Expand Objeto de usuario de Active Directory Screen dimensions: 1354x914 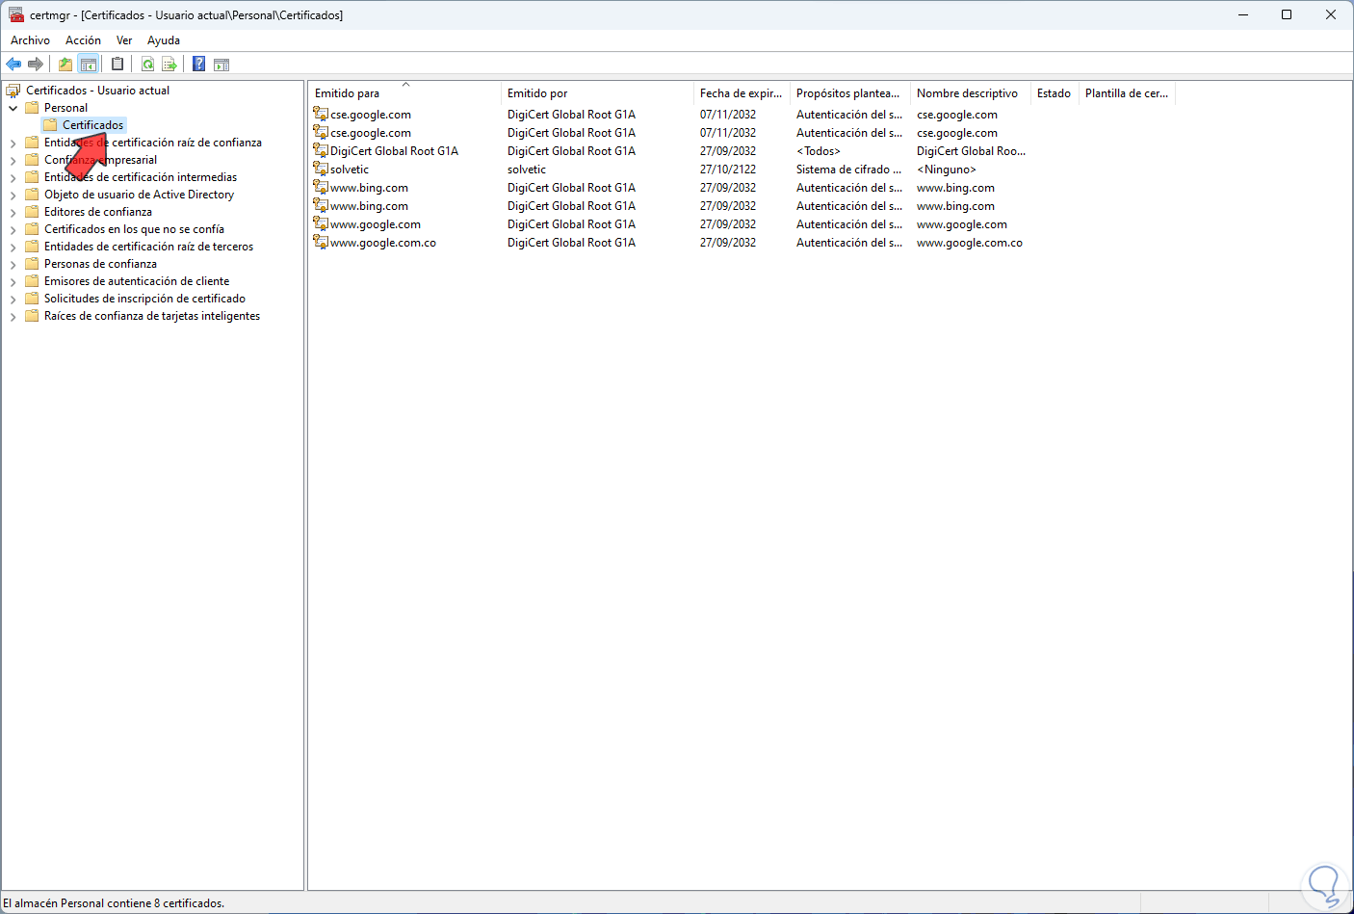click(13, 195)
